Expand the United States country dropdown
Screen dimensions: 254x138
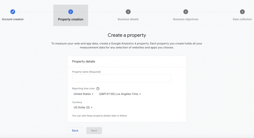[84, 94]
